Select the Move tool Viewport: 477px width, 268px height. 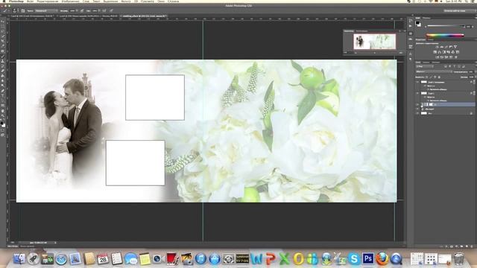click(3, 22)
